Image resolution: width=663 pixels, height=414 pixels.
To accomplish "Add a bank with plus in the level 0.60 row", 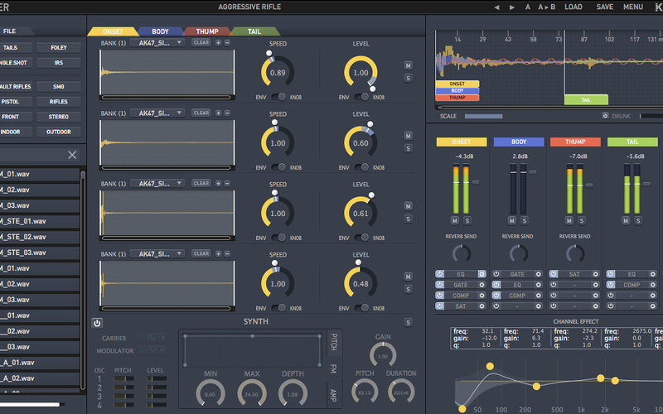I will click(218, 113).
